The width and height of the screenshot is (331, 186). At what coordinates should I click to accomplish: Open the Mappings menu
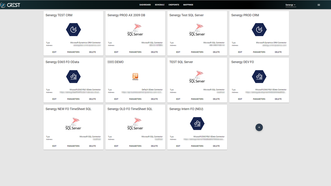coord(188,5)
